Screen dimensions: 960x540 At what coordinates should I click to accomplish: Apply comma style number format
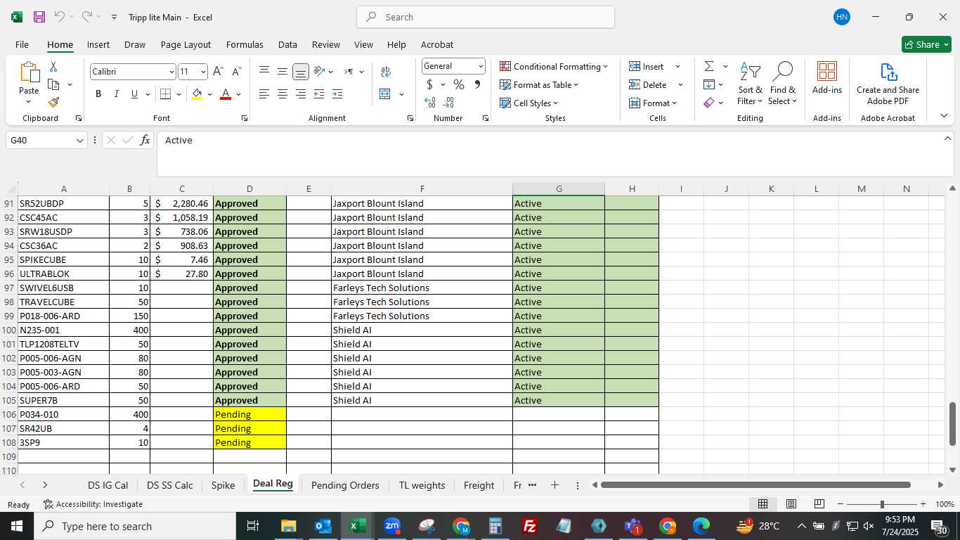(x=477, y=84)
